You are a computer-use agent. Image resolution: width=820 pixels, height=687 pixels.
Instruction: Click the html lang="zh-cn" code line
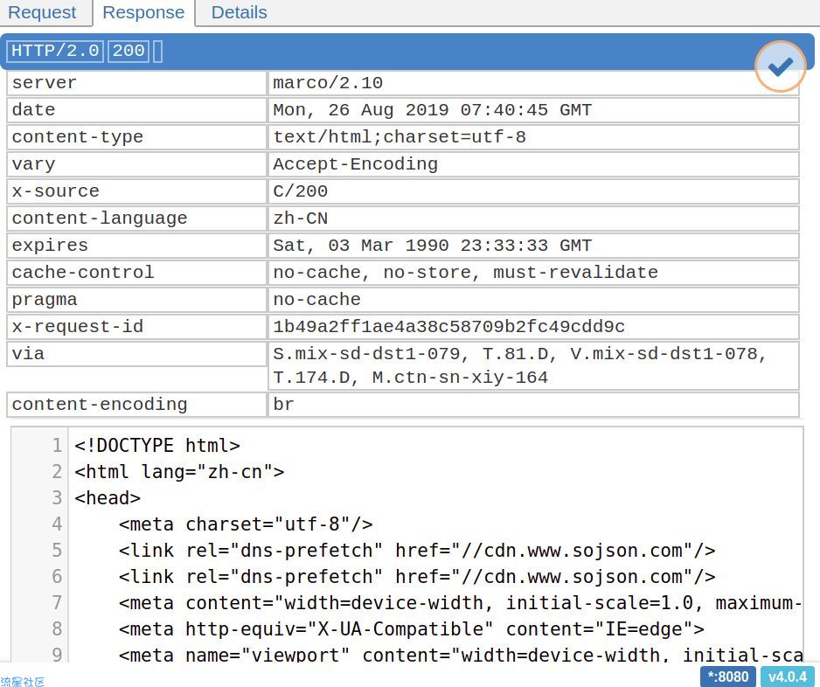pos(179,472)
